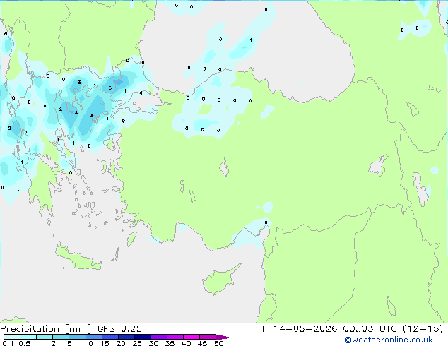The width and height of the screenshot is (448, 346).
Task: Click legend label '50'
Action: pos(218,343)
